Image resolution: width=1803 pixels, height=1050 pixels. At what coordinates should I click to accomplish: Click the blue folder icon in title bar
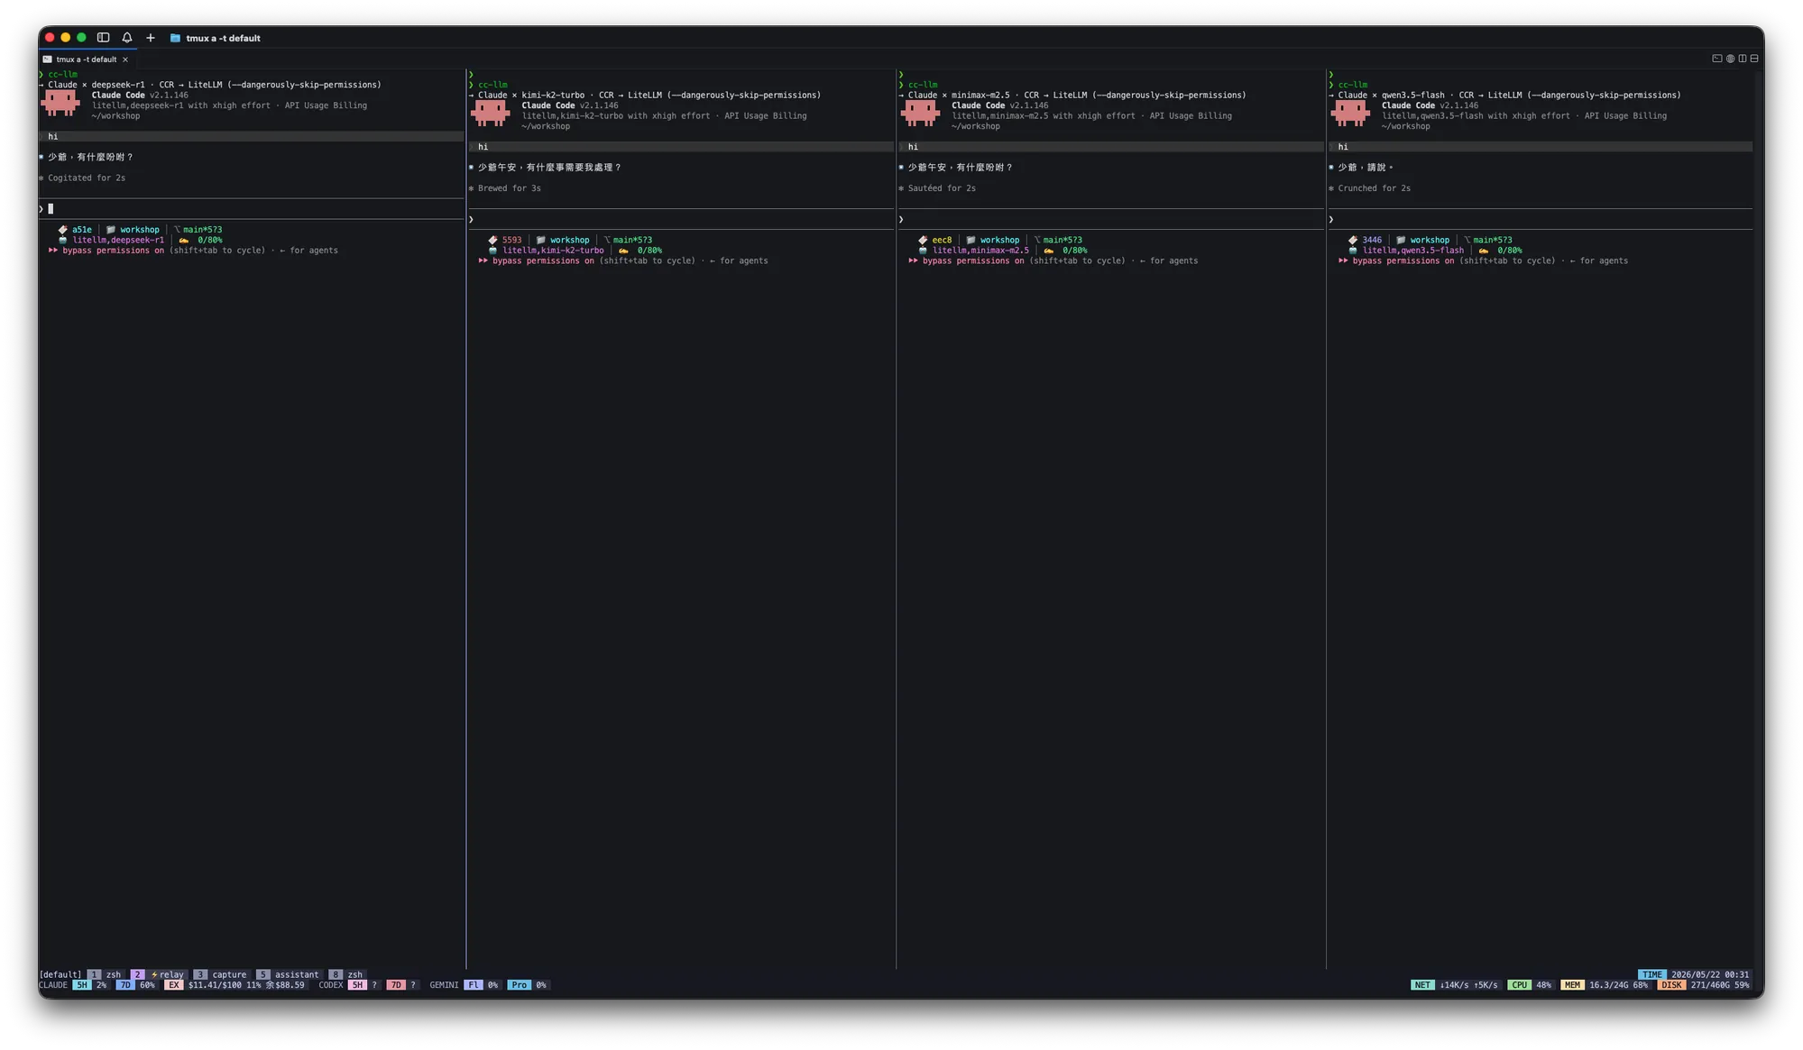click(x=175, y=38)
